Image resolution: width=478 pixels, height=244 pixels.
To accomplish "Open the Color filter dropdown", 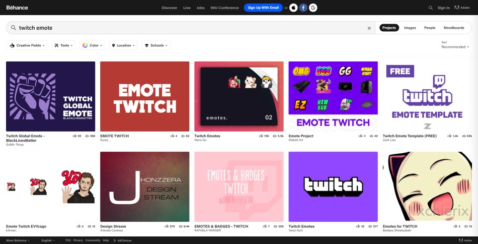I will [x=93, y=45].
